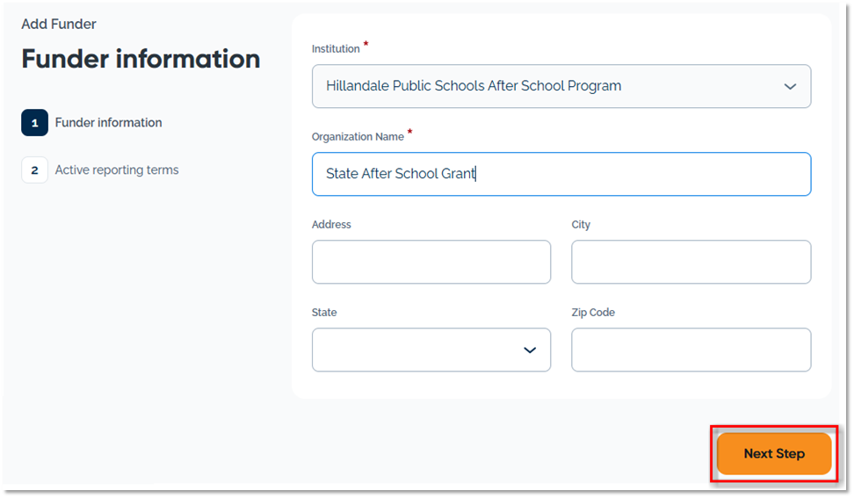Click the State field label
This screenshot has width=854, height=498.
[x=324, y=313]
